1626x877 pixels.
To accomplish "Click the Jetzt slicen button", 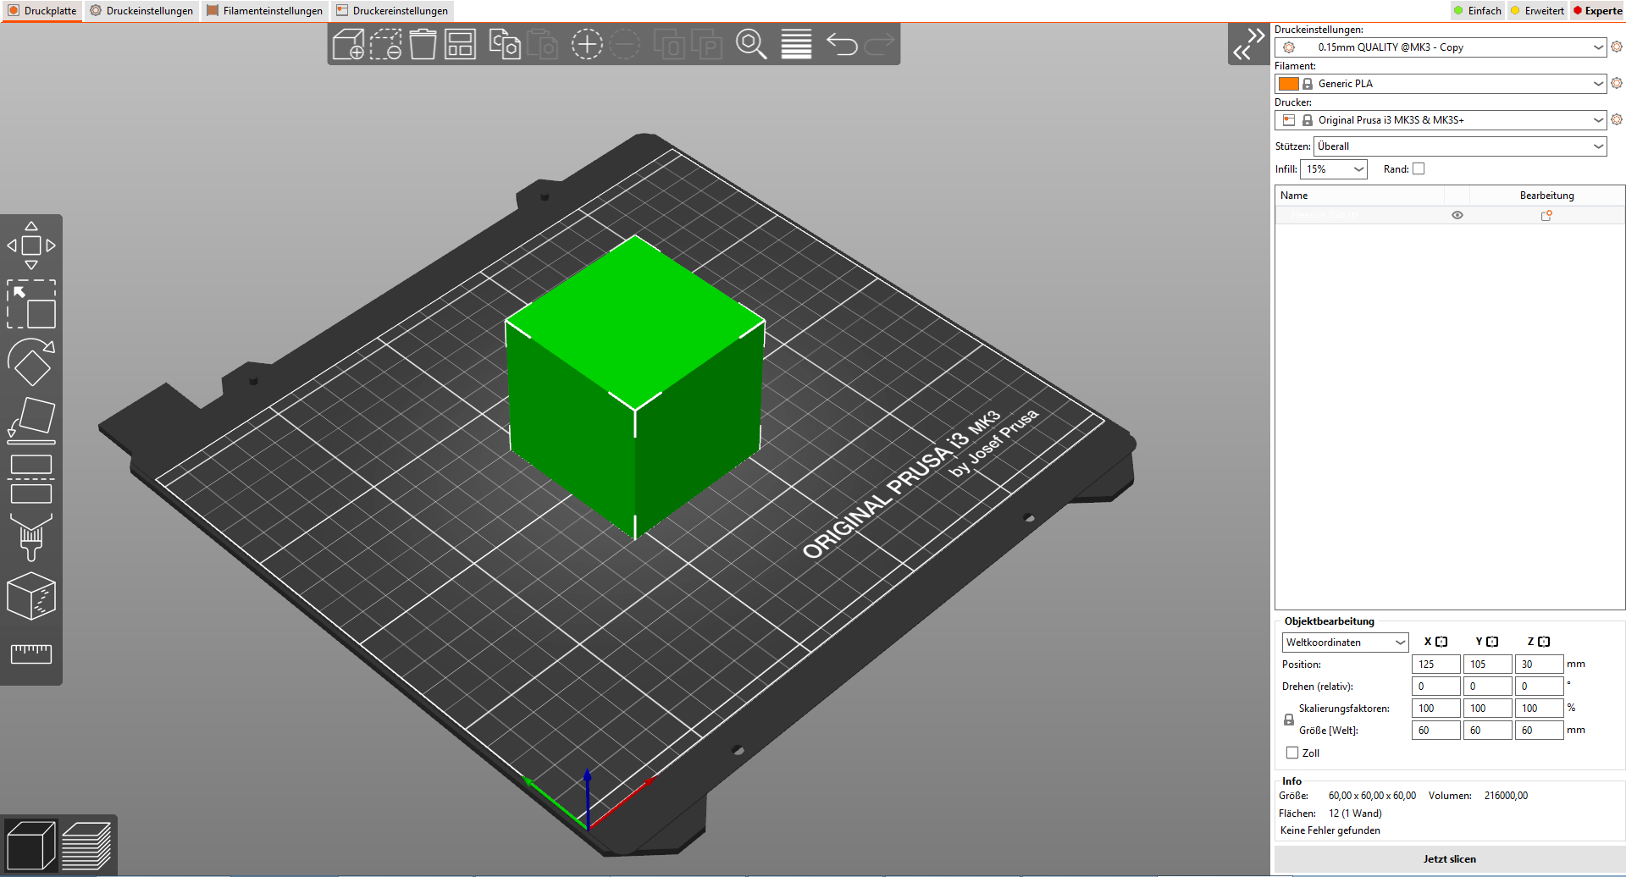I will (1449, 859).
